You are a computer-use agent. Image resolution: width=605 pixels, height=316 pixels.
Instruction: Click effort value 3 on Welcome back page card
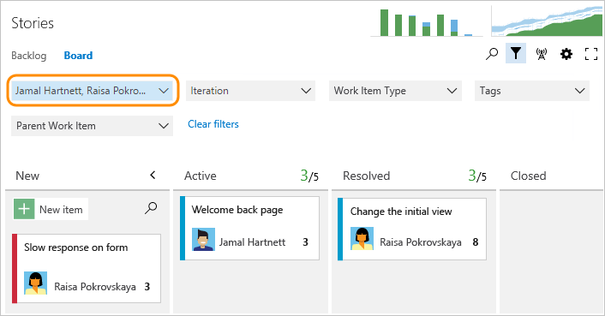pos(306,242)
